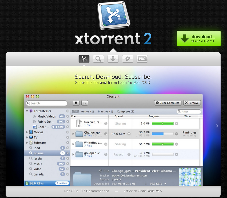Resume the paused go-open-v torrent
This screenshot has width=227, height=198.
(129, 154)
